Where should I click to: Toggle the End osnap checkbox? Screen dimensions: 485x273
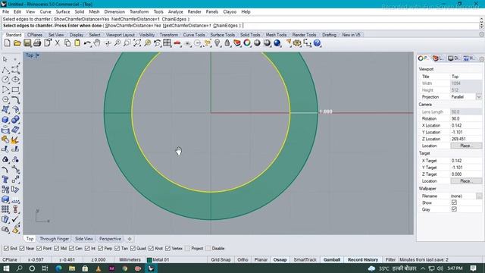click(6, 248)
